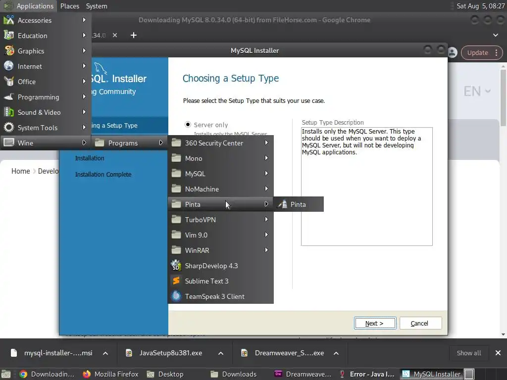This screenshot has height=380, width=507.
Task: Expand the WinRAR submenu arrow
Action: (x=266, y=250)
